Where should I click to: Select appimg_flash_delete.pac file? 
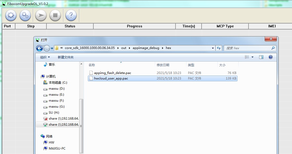coord(163,73)
